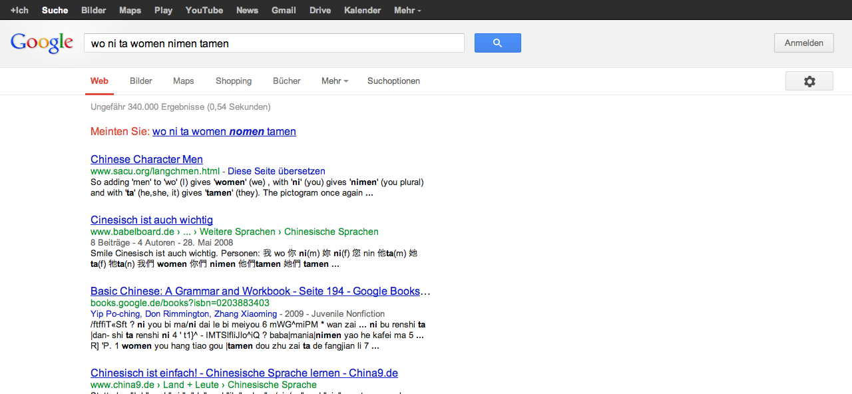This screenshot has height=394, width=852.
Task: Click 'Diese Seite übersetzen' link
Action: point(276,171)
